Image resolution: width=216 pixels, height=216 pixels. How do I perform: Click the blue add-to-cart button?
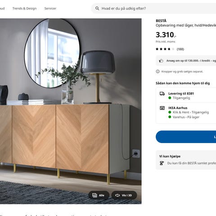point(186,137)
